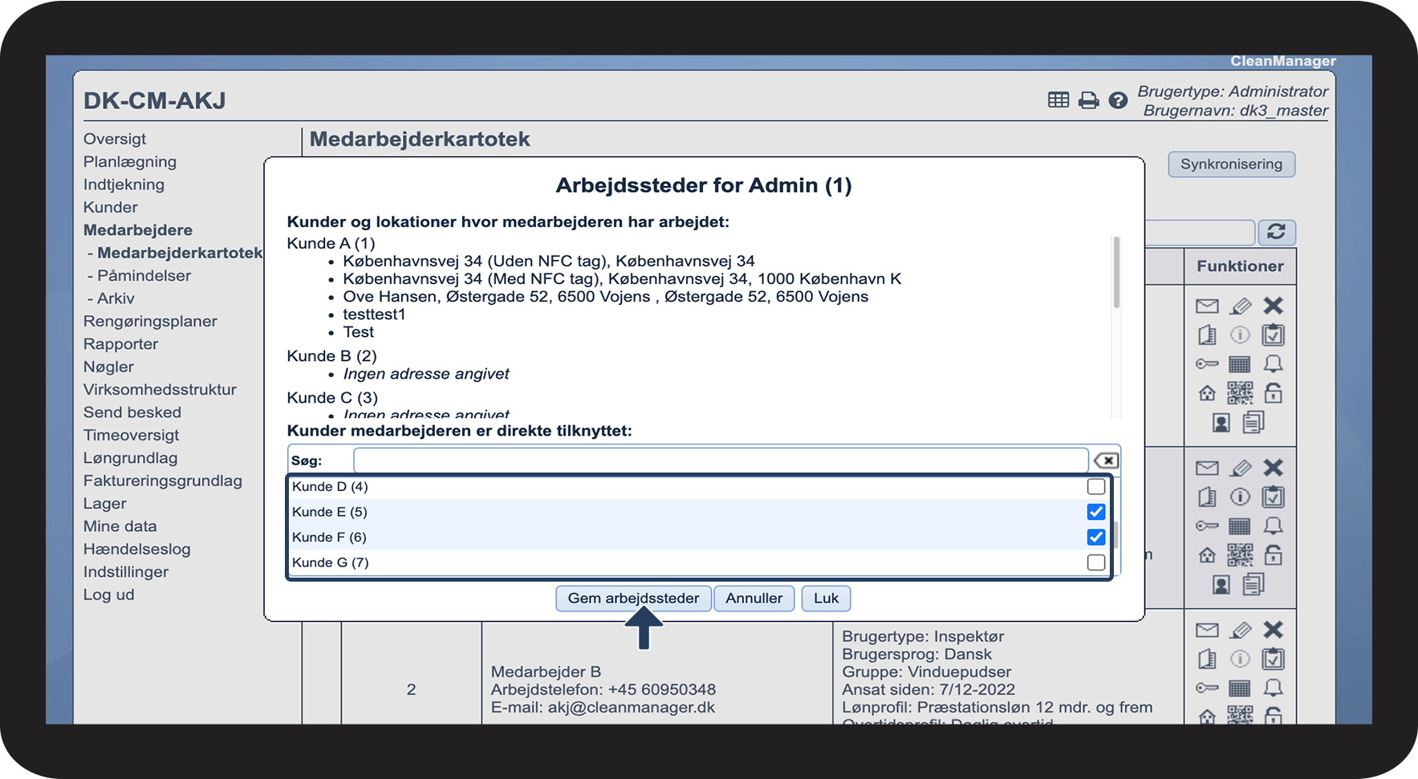Uncheck the Kunde F (6) checkbox
Image resolution: width=1418 pixels, height=779 pixels.
point(1096,537)
